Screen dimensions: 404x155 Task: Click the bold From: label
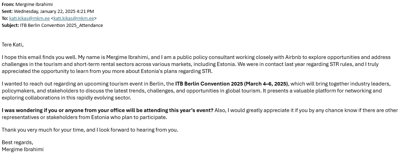(x=8, y=5)
